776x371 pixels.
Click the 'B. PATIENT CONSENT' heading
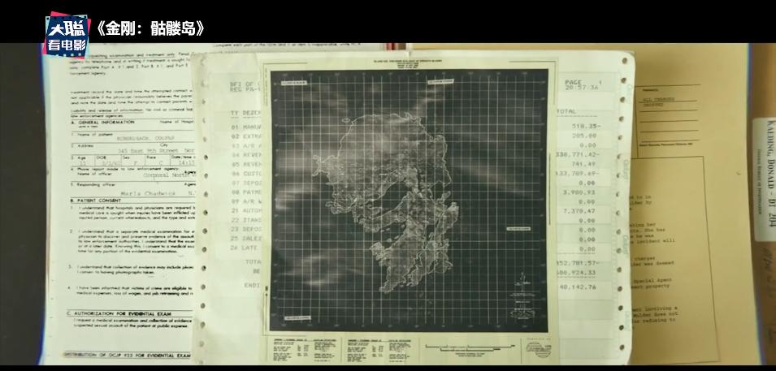point(96,201)
